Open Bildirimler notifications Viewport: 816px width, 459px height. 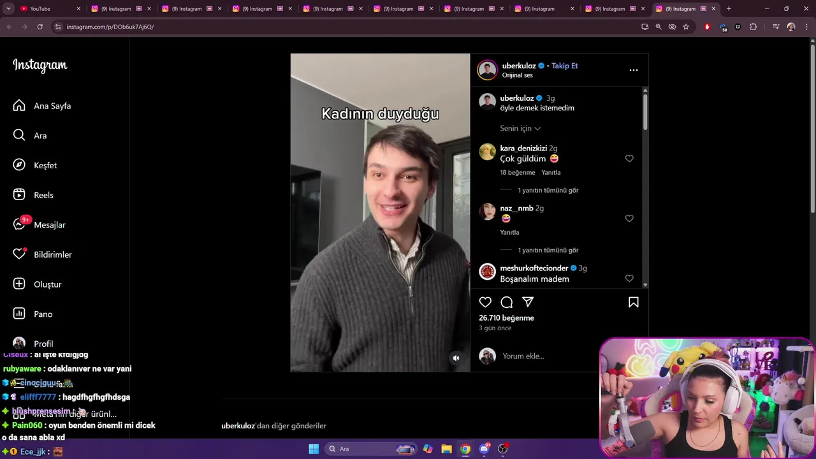(x=42, y=254)
